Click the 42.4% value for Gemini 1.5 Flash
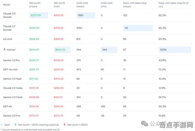 162,79
